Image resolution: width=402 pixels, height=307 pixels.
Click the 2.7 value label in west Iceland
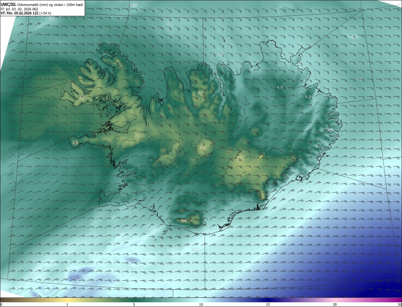point(137,136)
